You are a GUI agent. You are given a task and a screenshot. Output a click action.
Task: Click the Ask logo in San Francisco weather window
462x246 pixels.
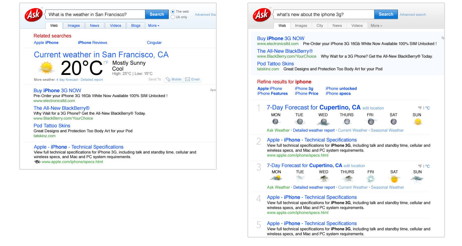tap(33, 15)
